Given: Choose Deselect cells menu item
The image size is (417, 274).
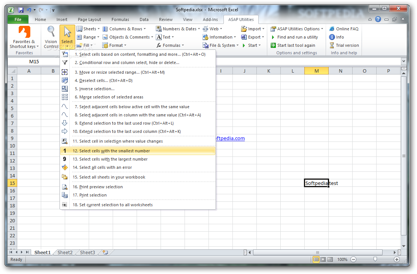Looking at the screenshot, I should point(138,80).
